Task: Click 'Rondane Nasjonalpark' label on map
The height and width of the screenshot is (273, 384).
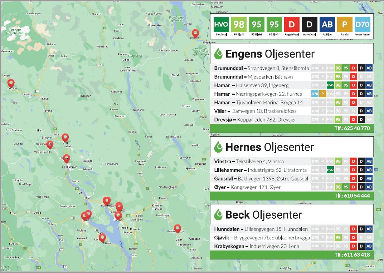Action: [x=15, y=31]
